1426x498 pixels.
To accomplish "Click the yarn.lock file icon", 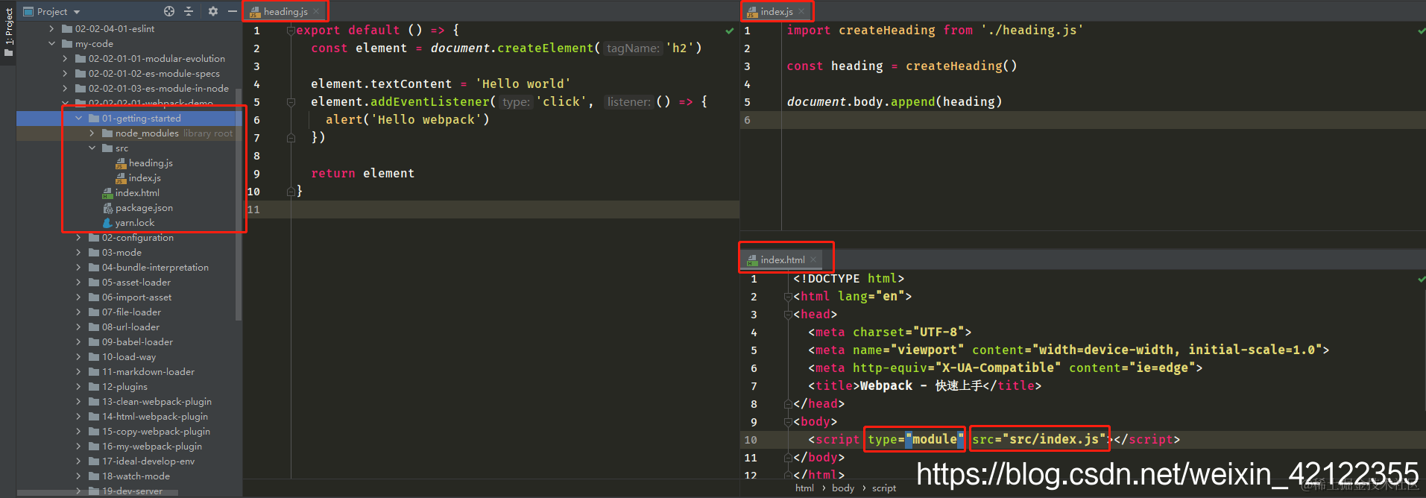I will [x=107, y=223].
